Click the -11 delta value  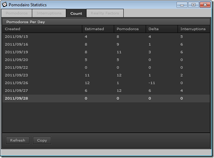(x=152, y=83)
